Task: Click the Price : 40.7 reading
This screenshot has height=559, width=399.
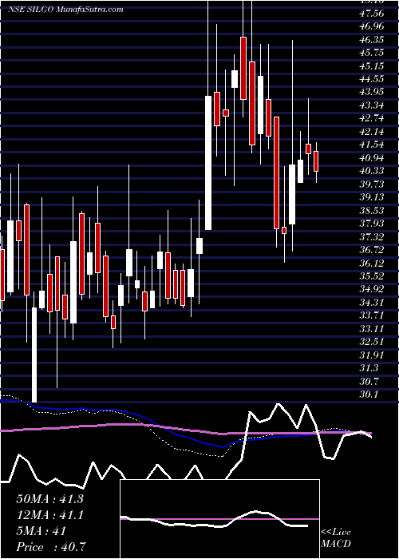Action: point(51,547)
